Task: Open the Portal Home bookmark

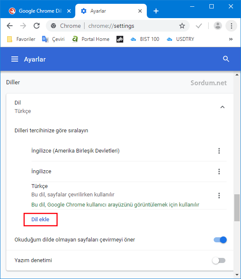Action: pos(91,39)
